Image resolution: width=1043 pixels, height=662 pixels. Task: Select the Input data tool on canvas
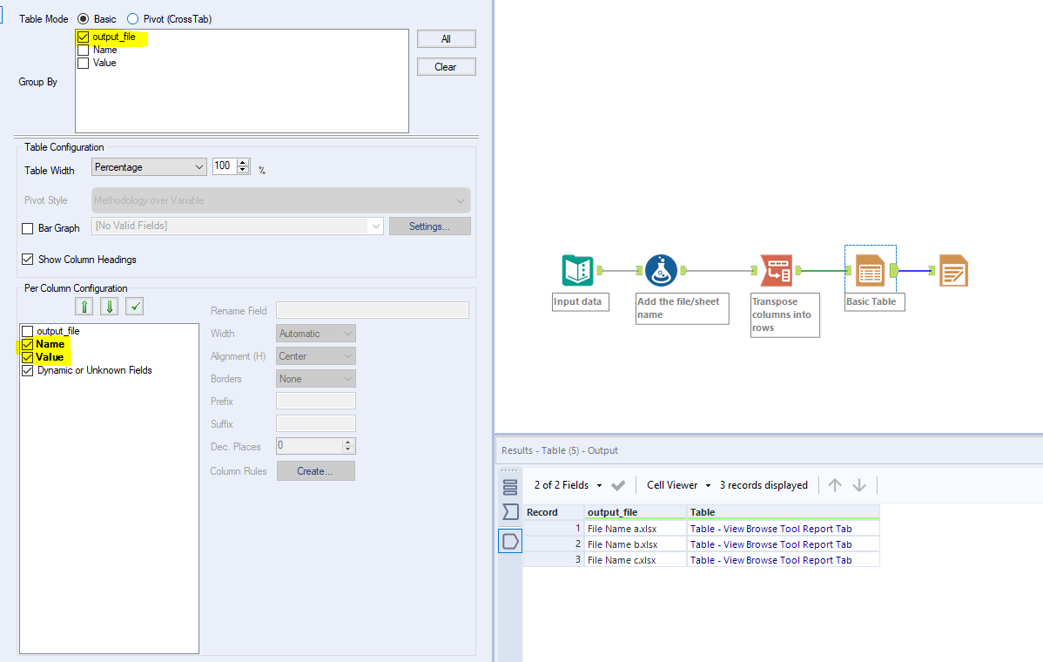pyautogui.click(x=580, y=270)
